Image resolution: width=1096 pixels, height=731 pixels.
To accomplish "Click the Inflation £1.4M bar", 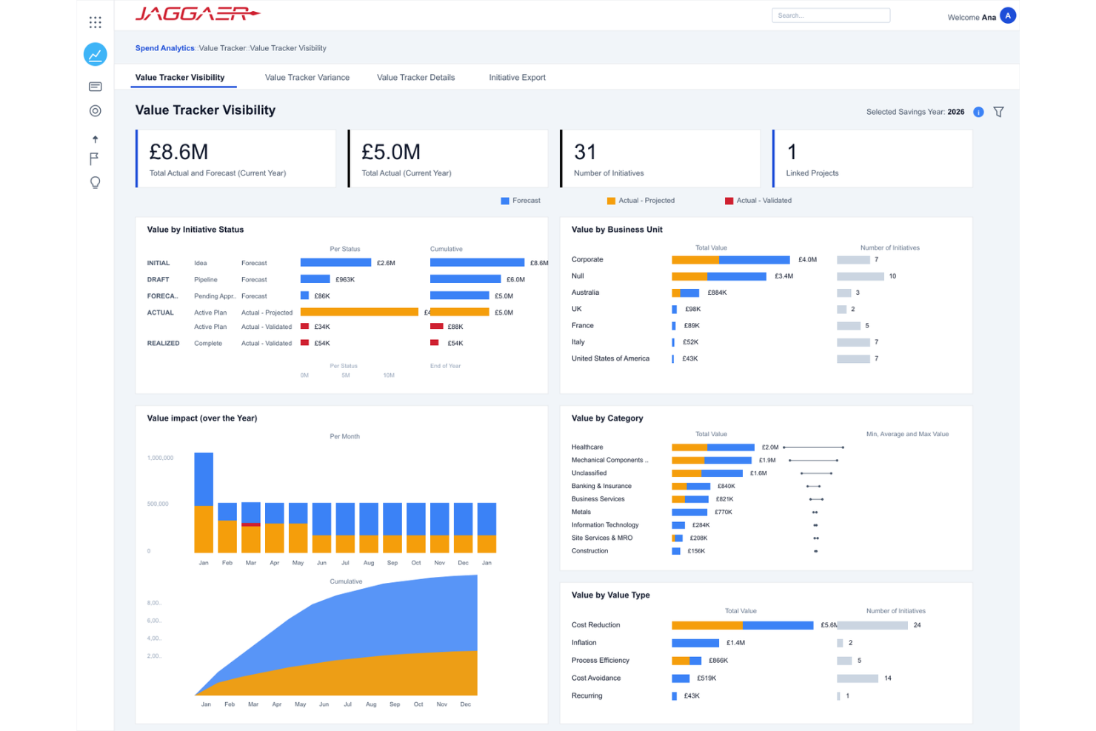I will click(695, 643).
